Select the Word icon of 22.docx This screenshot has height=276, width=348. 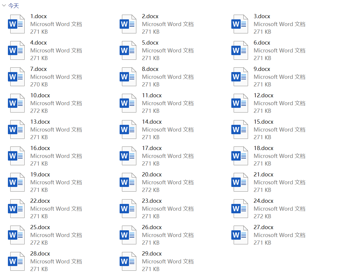pyautogui.click(x=16, y=209)
